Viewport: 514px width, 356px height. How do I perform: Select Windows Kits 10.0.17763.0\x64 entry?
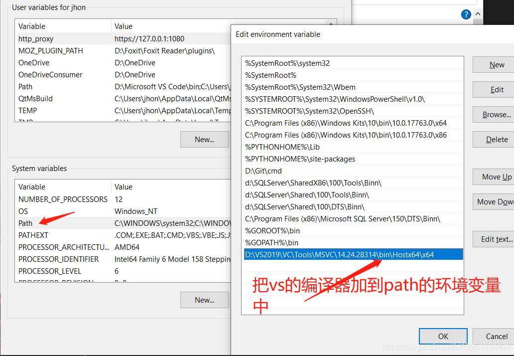(x=353, y=123)
